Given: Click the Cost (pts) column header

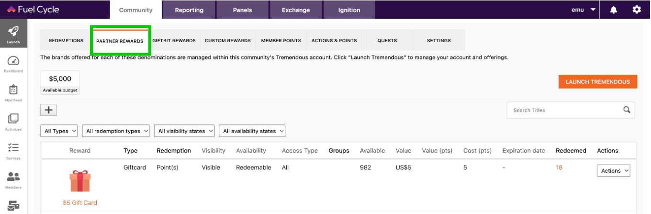Looking at the screenshot, I should [477, 150].
